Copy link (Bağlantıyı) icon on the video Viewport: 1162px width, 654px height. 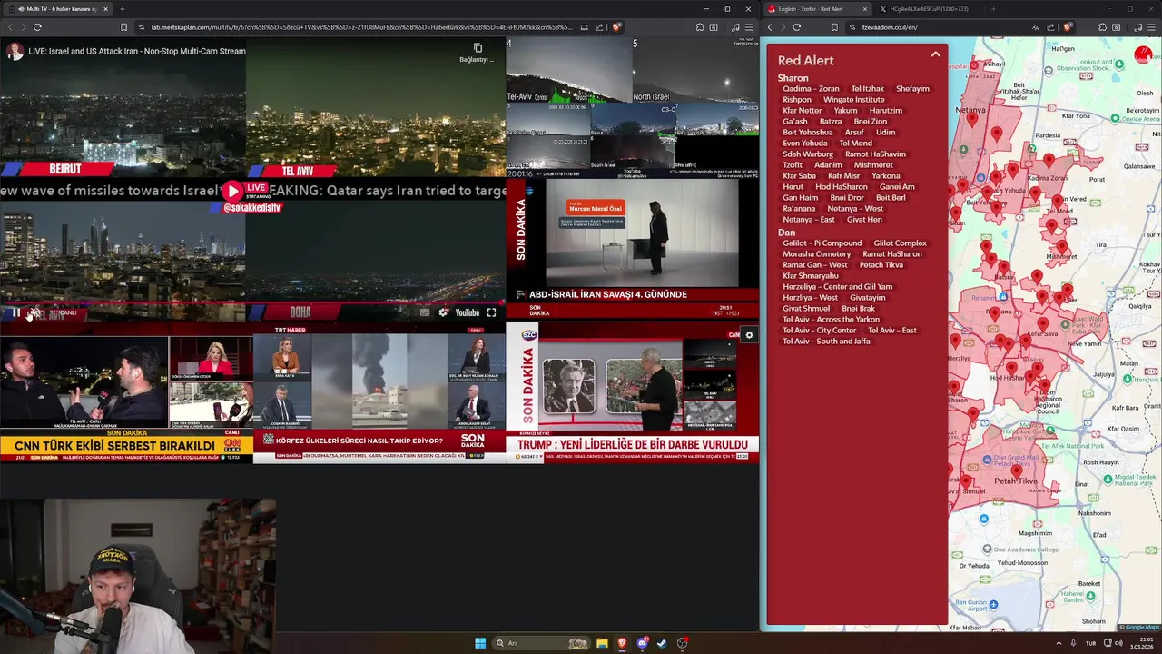(478, 48)
